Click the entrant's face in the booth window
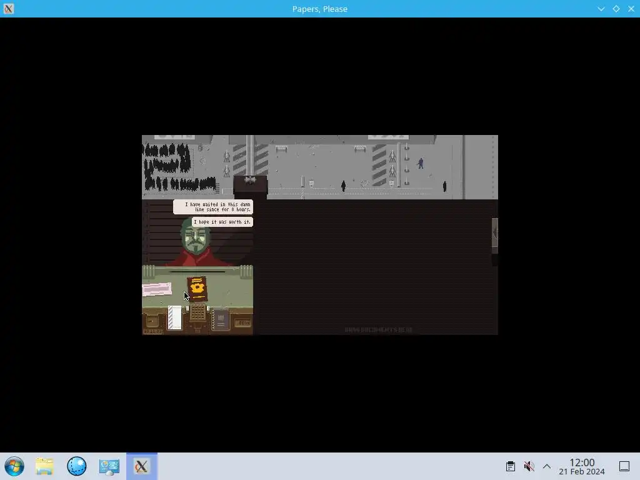This screenshot has height=480, width=640. click(196, 238)
